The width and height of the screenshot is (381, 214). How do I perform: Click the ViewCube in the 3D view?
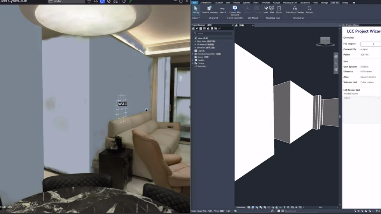point(325,41)
